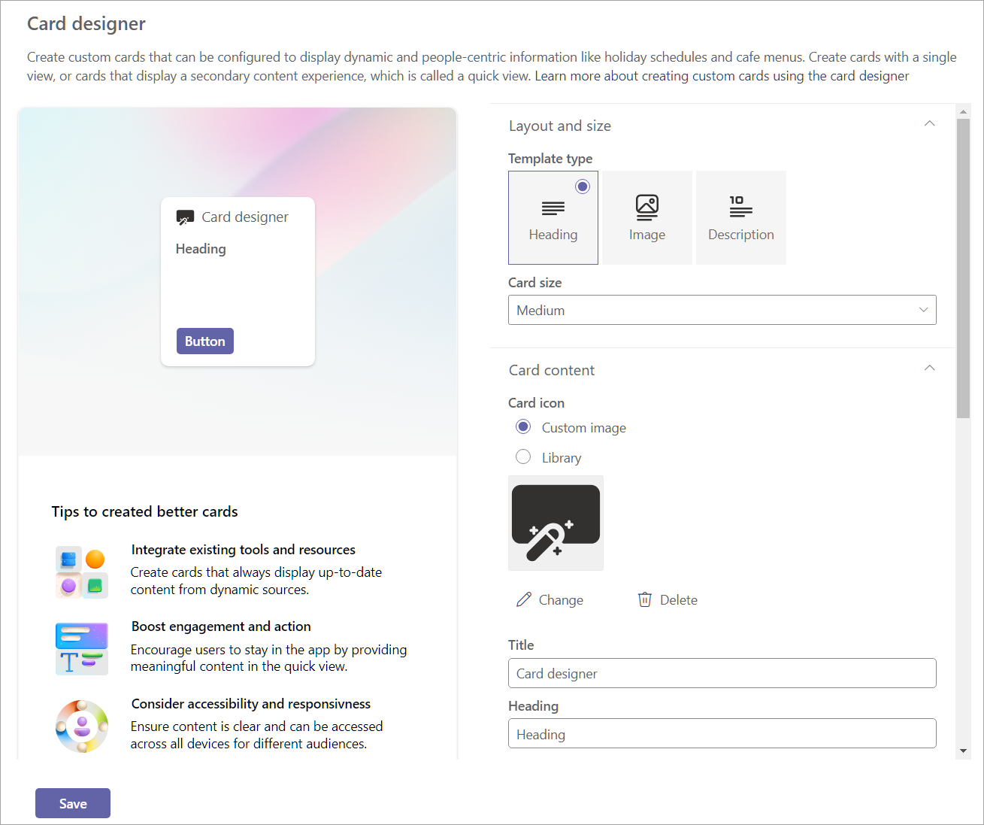984x825 pixels.
Task: Click the purple Button in the card preview
Action: tap(205, 341)
